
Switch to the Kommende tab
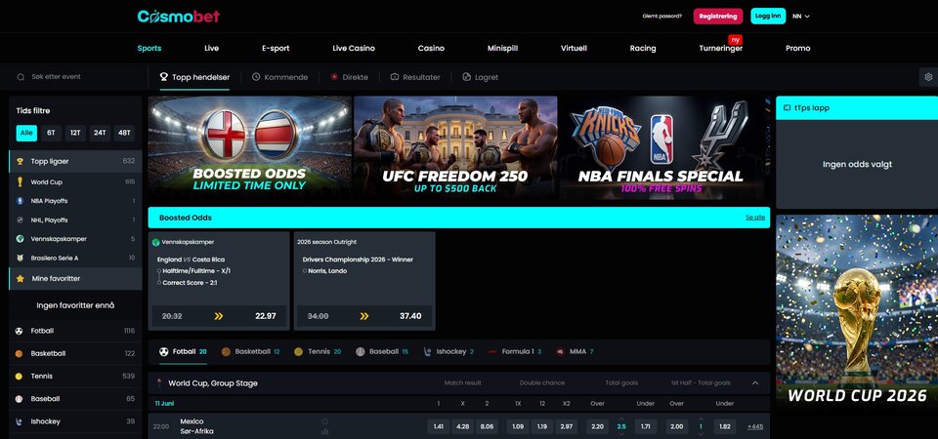tap(280, 77)
